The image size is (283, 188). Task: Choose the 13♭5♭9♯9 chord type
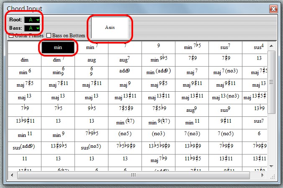(x=159, y=148)
